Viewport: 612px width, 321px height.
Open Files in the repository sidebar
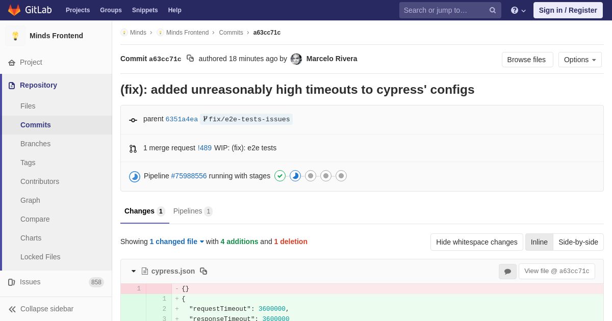coord(56,106)
